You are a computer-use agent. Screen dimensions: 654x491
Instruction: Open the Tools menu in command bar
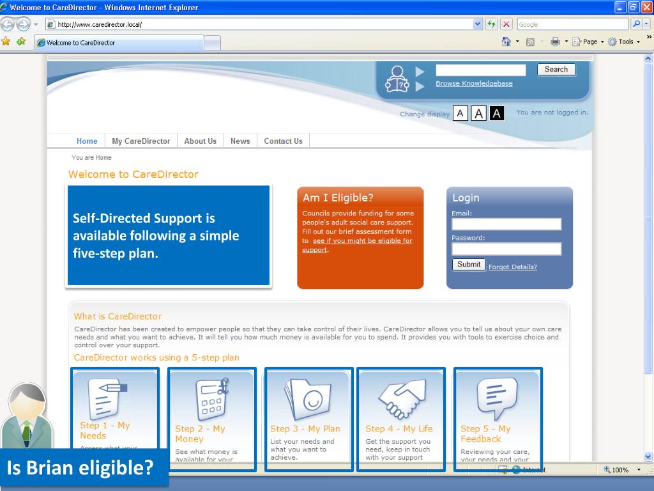pyautogui.click(x=624, y=42)
